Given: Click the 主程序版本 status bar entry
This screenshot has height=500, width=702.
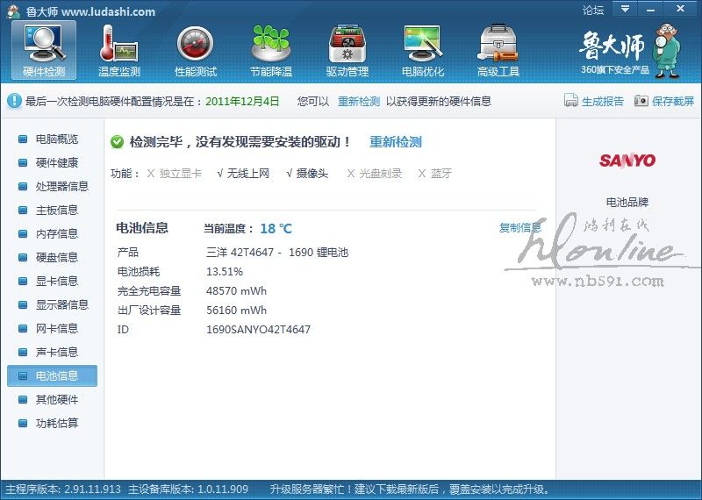Looking at the screenshot, I should pyautogui.click(x=63, y=489).
